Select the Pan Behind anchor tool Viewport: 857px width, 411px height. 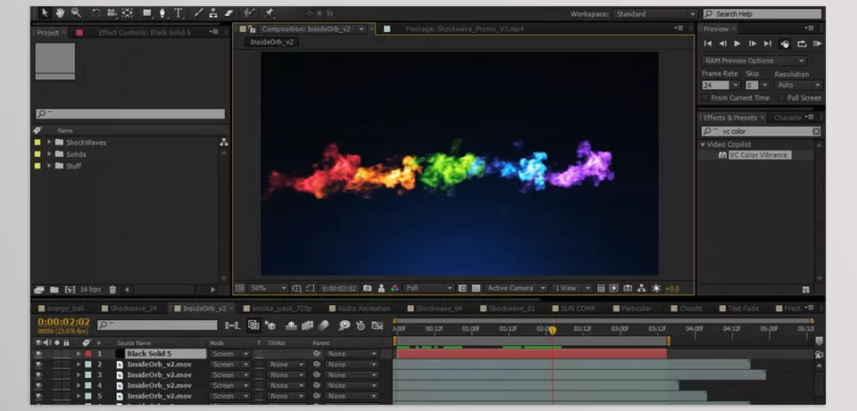[128, 12]
